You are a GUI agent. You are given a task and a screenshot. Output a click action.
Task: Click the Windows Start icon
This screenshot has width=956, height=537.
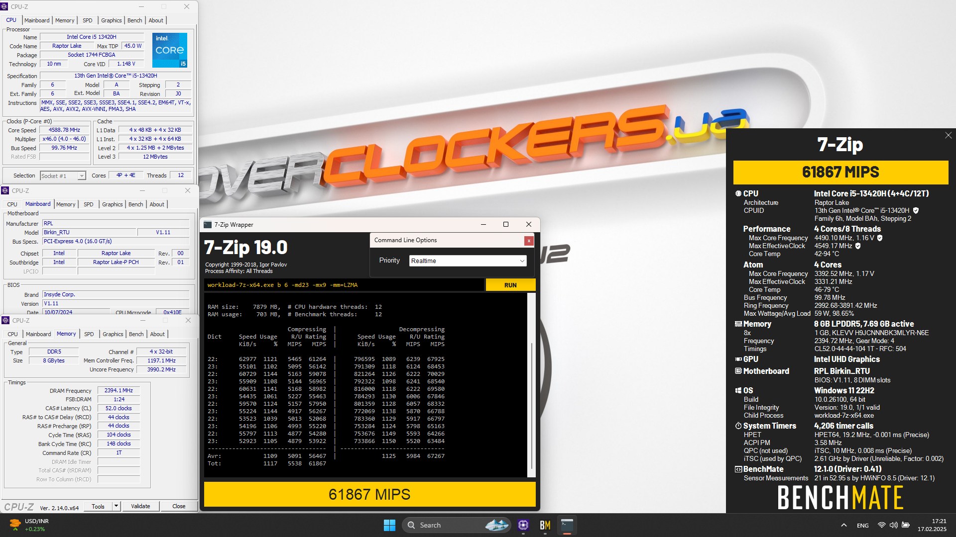[x=389, y=525]
